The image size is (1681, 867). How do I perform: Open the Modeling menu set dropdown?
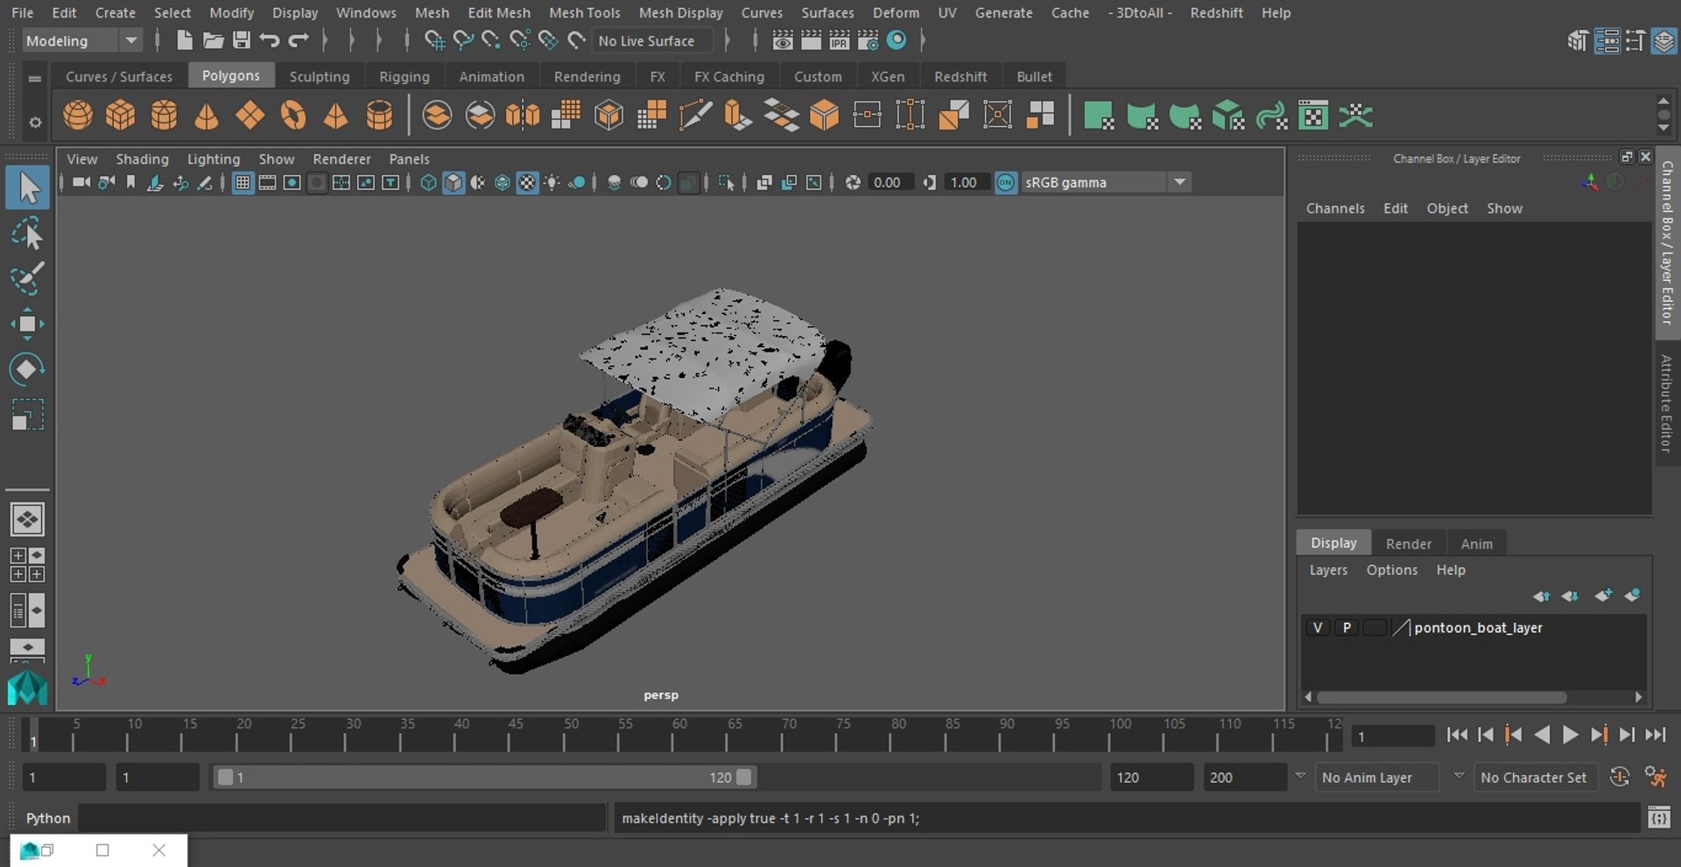[81, 40]
